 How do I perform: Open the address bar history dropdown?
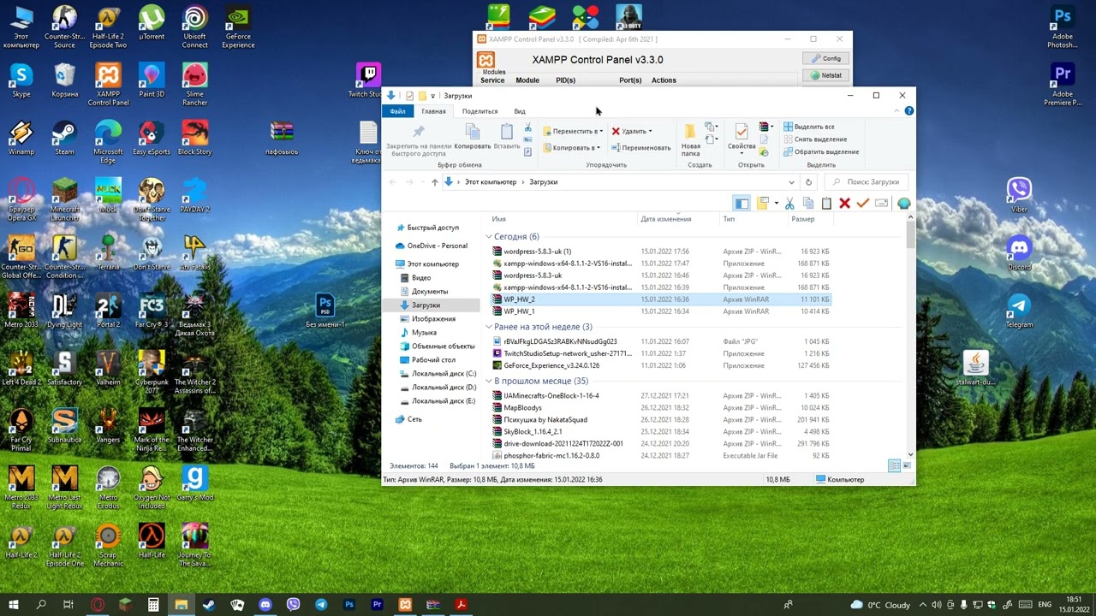791,182
